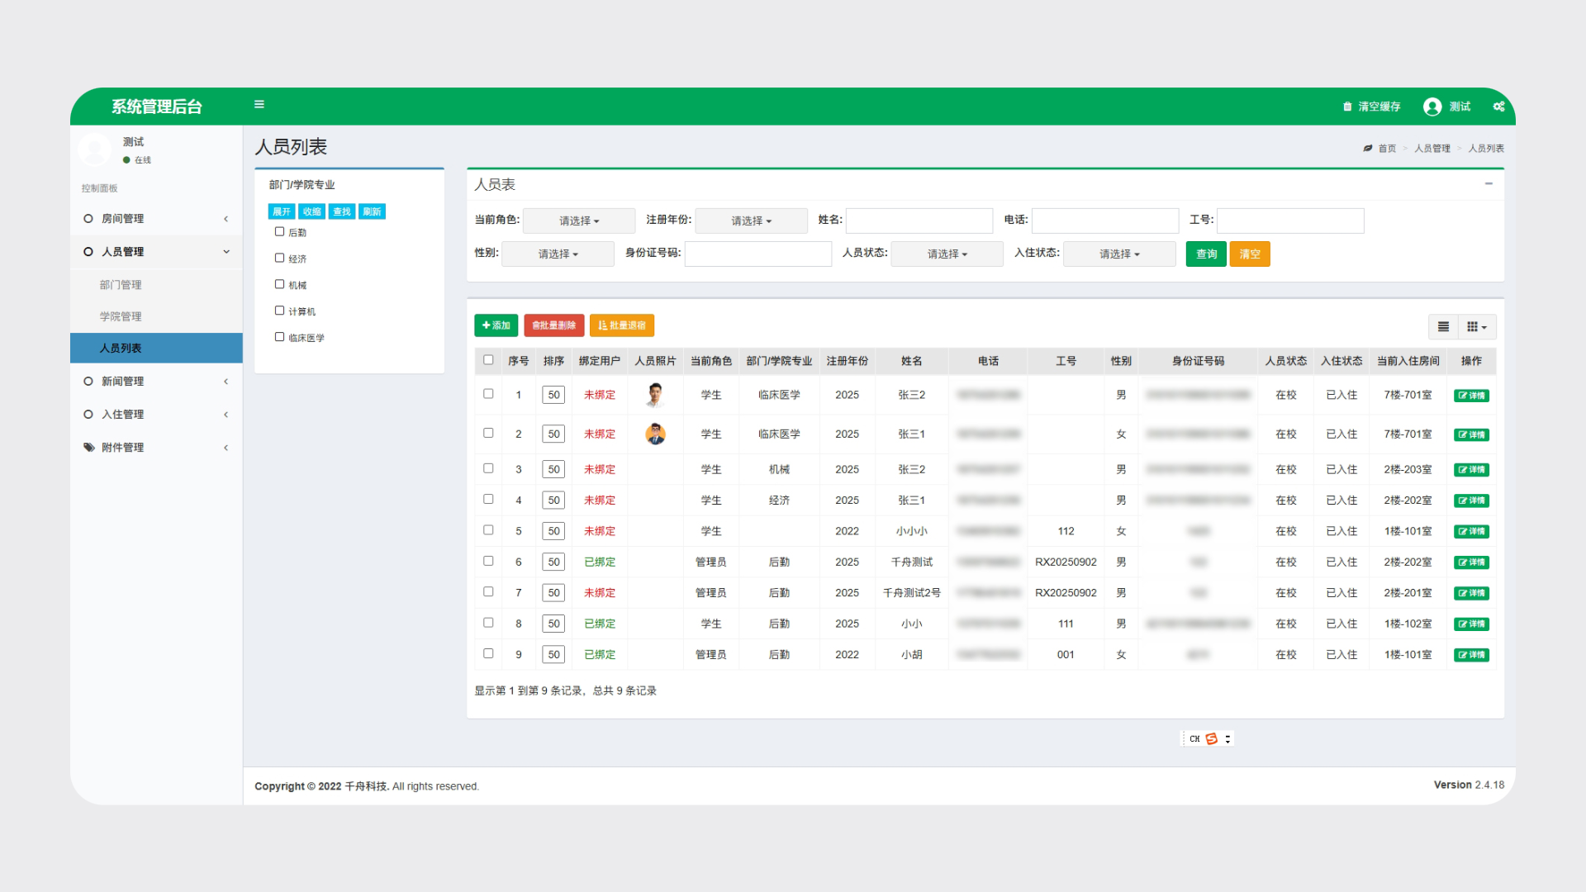Open the columns grid dropdown icon
Viewport: 1586px width, 892px height.
tap(1476, 327)
